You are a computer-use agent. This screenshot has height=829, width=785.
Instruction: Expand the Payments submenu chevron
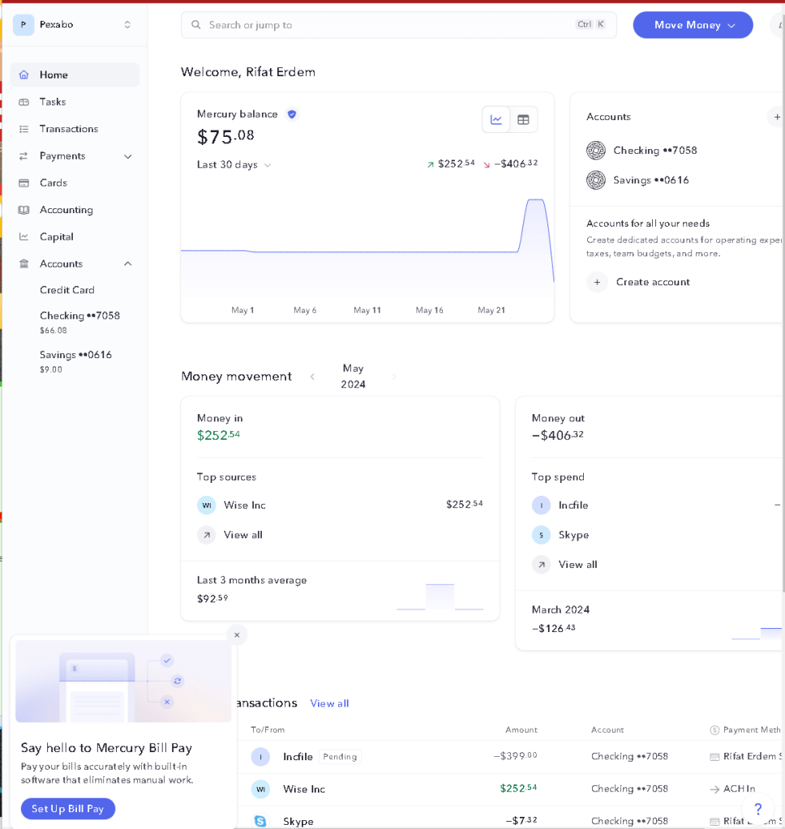(x=127, y=156)
